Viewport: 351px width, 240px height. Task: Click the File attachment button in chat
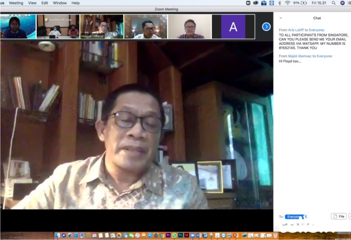tap(338, 216)
